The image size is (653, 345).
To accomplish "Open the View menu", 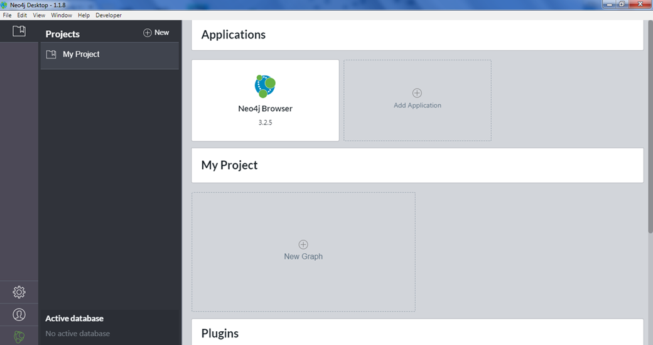I will [x=39, y=15].
